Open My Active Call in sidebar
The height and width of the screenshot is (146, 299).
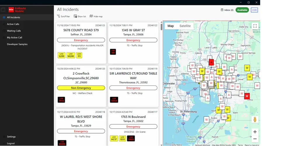click(27, 38)
